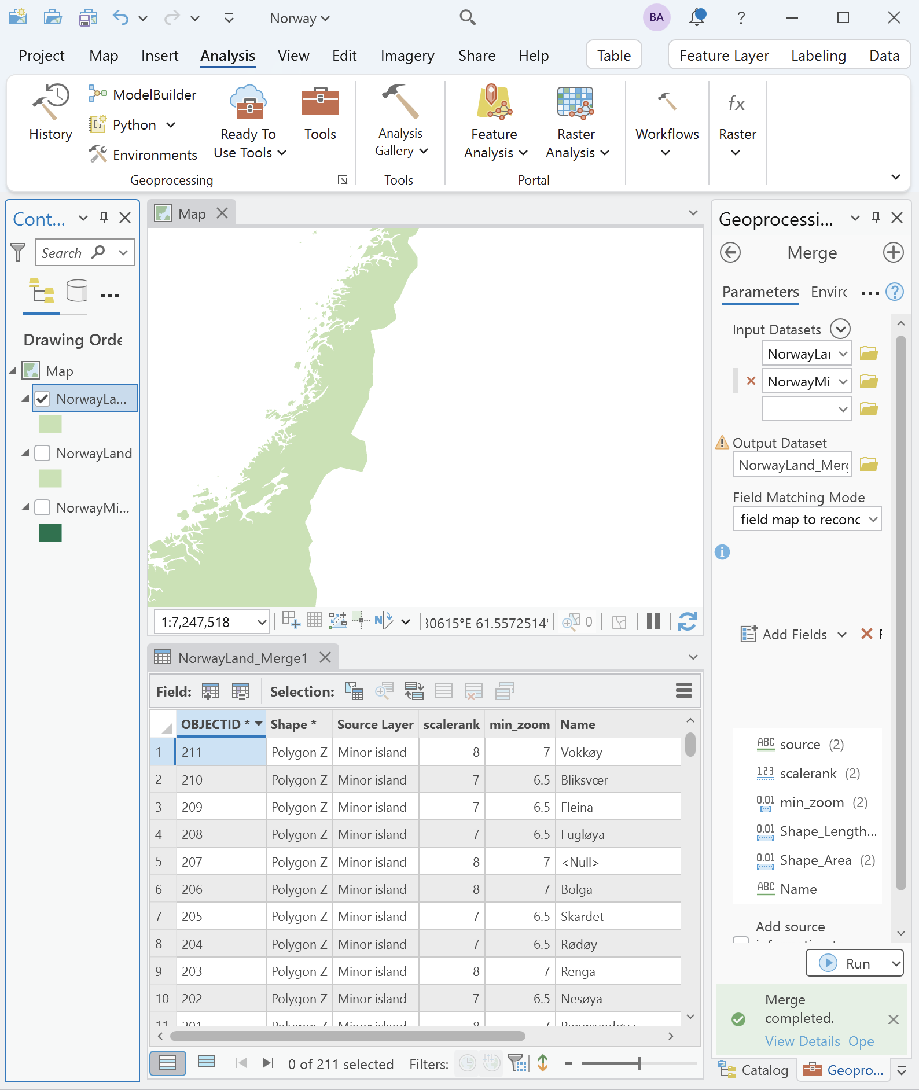Viewport: 919px width, 1090px height.
Task: Open the command search magnifier
Action: point(468,17)
